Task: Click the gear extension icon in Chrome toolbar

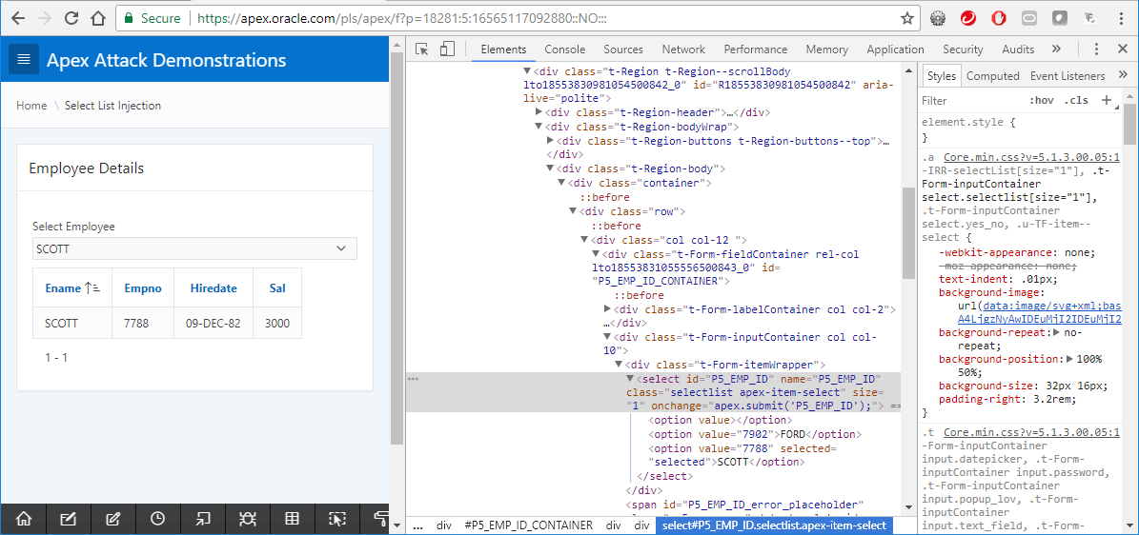Action: coord(938,18)
